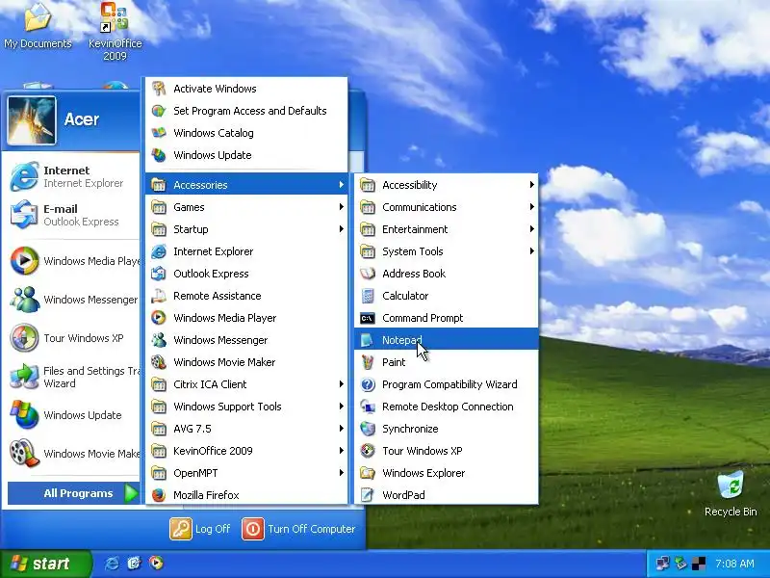Click the Tour Windows XP icon in Accessories
The height and width of the screenshot is (578, 770).
click(368, 451)
